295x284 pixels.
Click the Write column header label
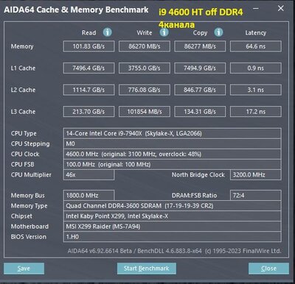point(145,32)
